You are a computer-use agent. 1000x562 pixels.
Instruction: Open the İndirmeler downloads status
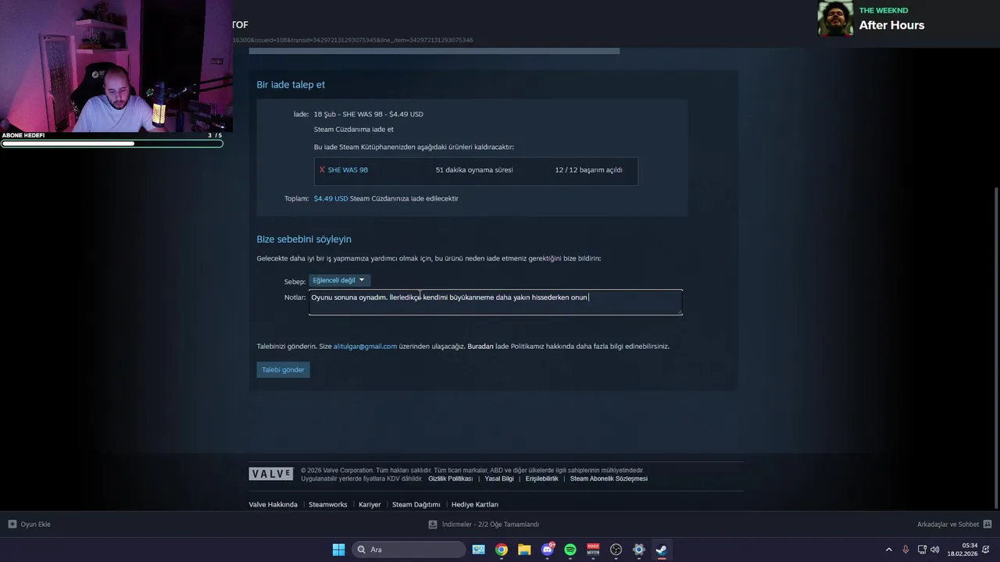484,525
